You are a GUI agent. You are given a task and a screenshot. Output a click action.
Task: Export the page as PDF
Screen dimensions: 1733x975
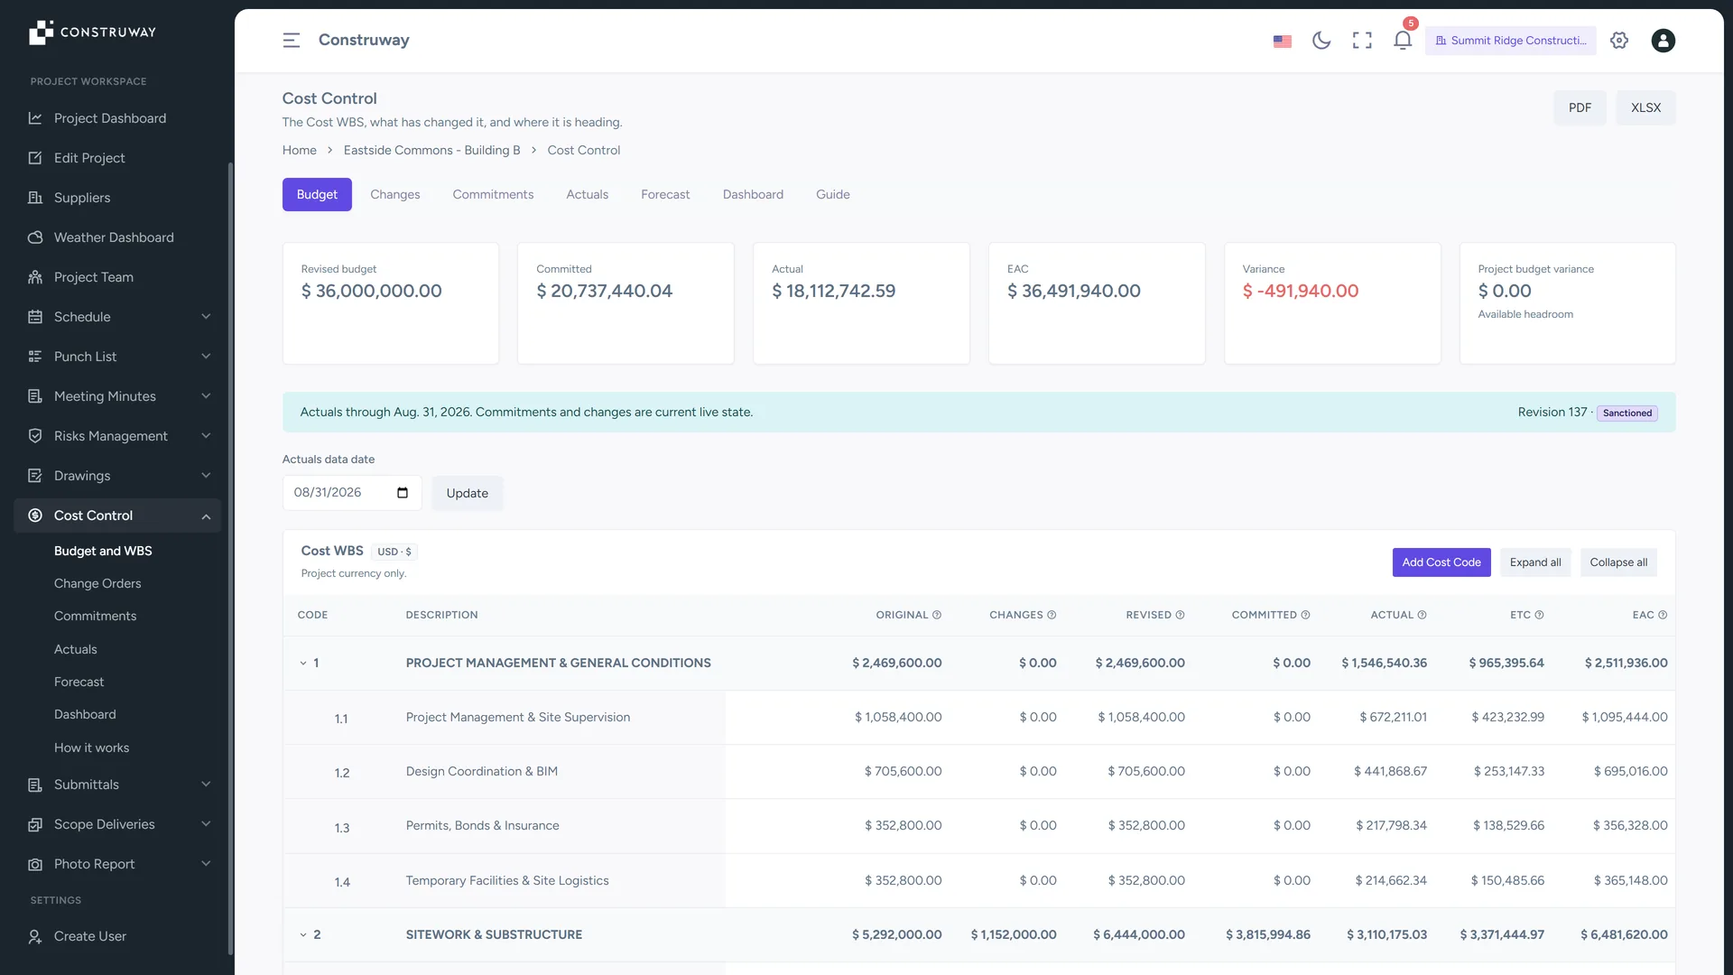point(1580,107)
